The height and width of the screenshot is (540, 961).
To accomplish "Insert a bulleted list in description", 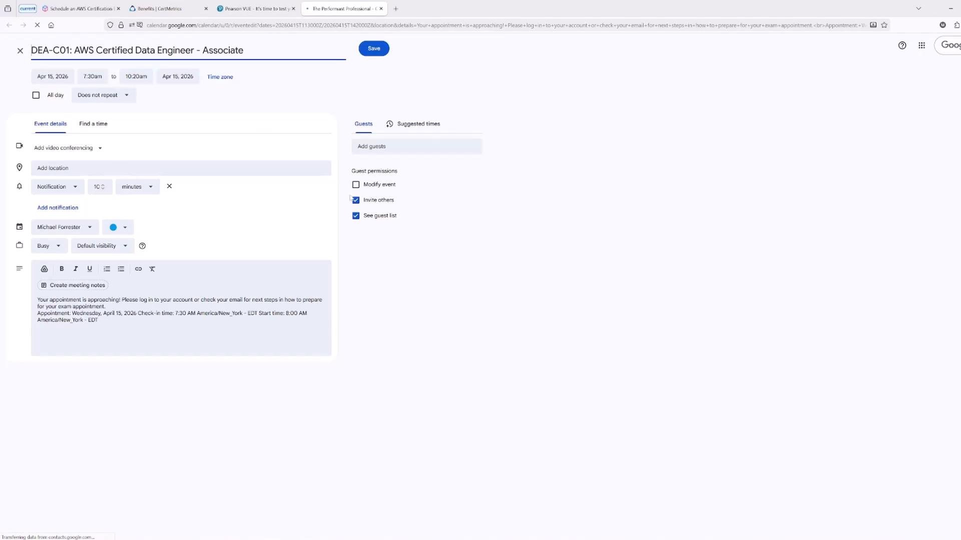I will click(121, 269).
